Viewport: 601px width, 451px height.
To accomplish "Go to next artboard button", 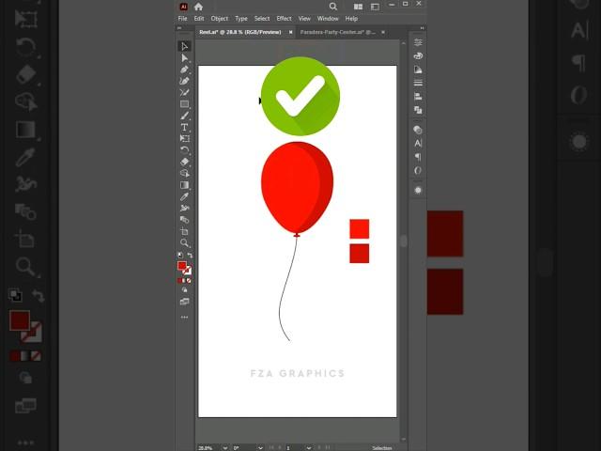I will 319,447.
